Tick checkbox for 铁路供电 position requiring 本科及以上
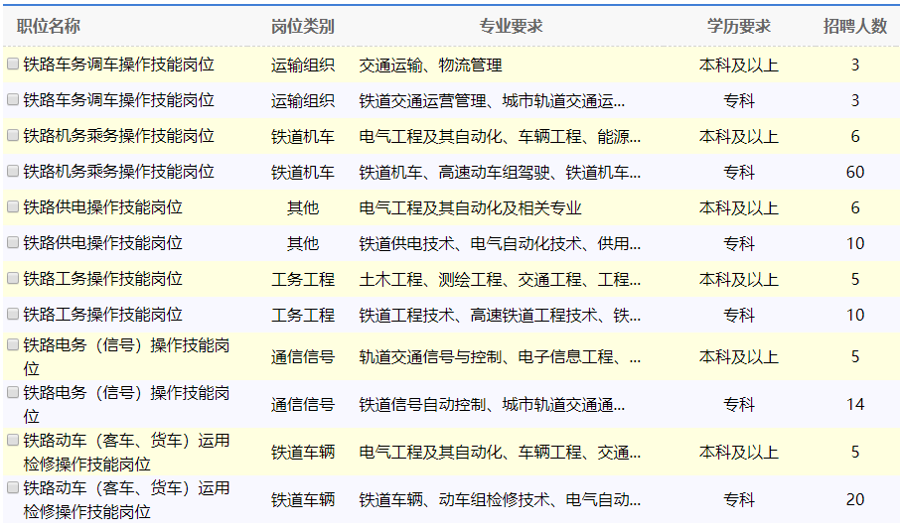The height and width of the screenshot is (532, 900). click(x=13, y=206)
